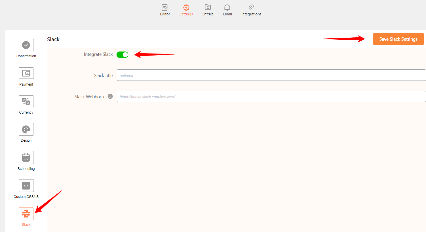Select the Currency translate icon

(x=26, y=101)
